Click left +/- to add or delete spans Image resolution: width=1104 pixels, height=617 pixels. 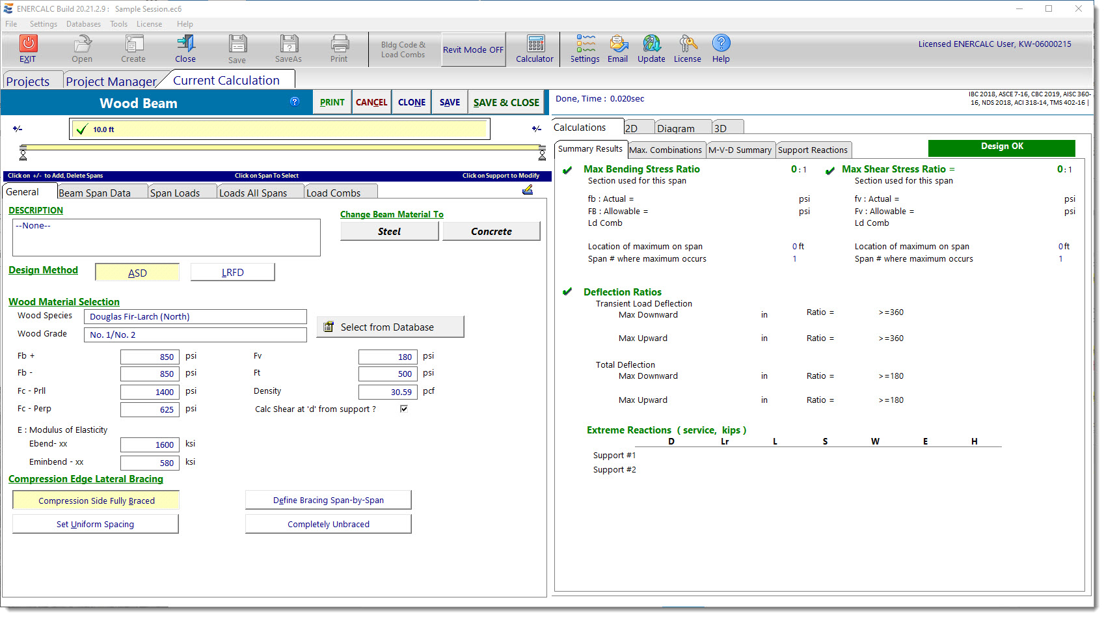18,129
